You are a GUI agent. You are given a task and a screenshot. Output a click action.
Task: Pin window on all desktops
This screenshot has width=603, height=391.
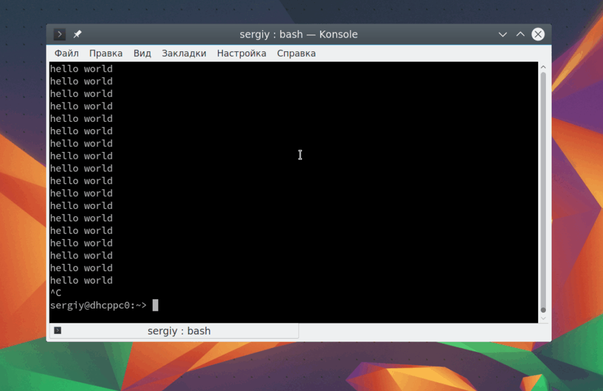point(77,34)
